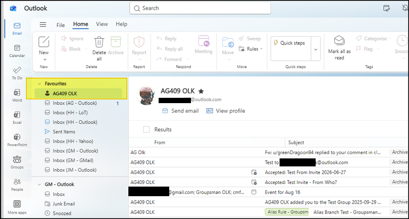Open the New dropdown arrow
409x219 pixels.
44,60
